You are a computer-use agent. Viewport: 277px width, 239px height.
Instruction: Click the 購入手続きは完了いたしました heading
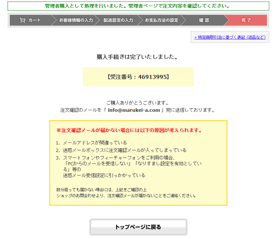[138, 57]
